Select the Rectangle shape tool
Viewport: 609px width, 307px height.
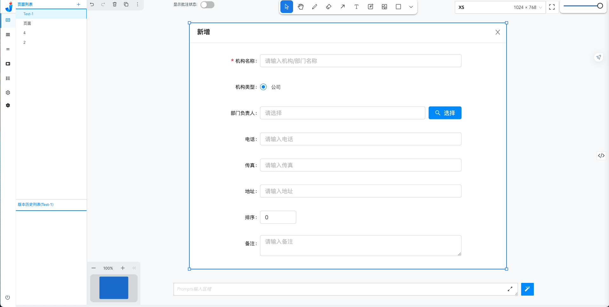tap(398, 7)
